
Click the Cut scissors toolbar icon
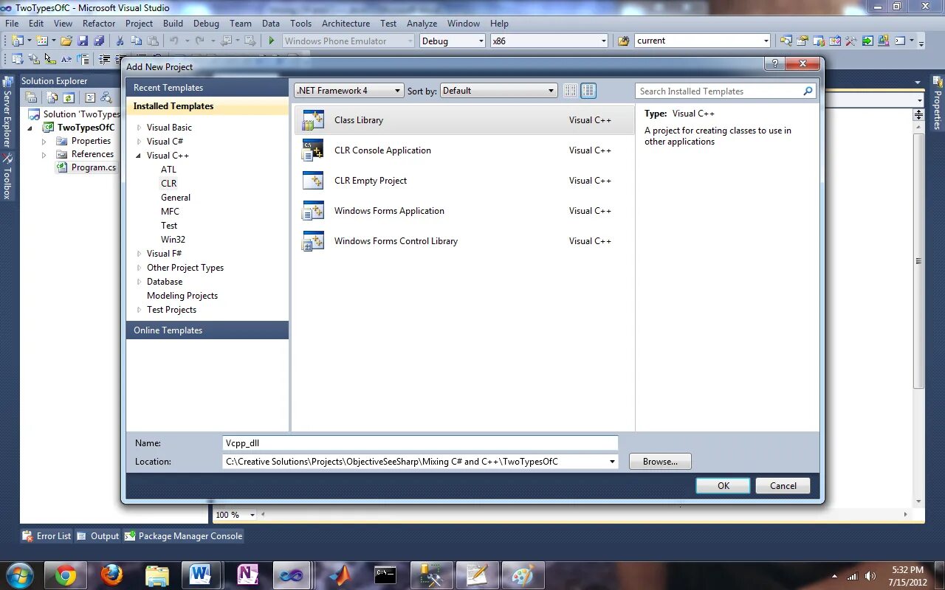tap(120, 41)
